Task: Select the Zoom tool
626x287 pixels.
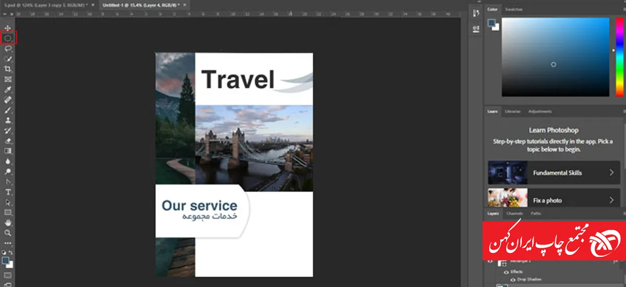Action: tap(8, 233)
